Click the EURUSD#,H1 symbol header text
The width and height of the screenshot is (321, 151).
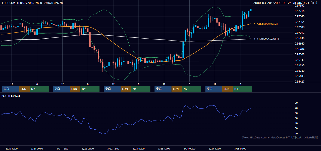(33, 3)
